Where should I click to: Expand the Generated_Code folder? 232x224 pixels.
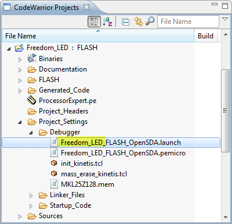pos(20,91)
